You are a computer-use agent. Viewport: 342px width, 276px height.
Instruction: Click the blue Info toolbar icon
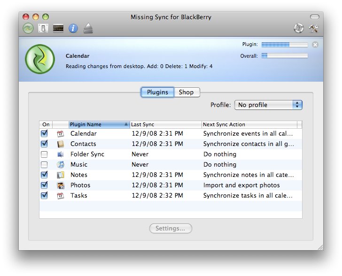[73, 28]
